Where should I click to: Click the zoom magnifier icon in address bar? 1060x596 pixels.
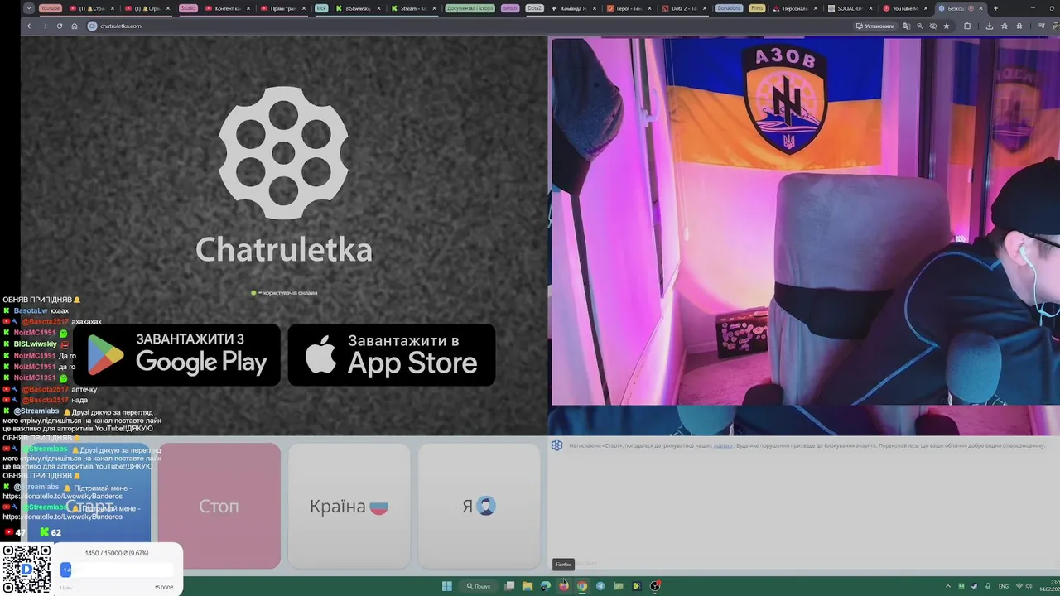click(920, 26)
